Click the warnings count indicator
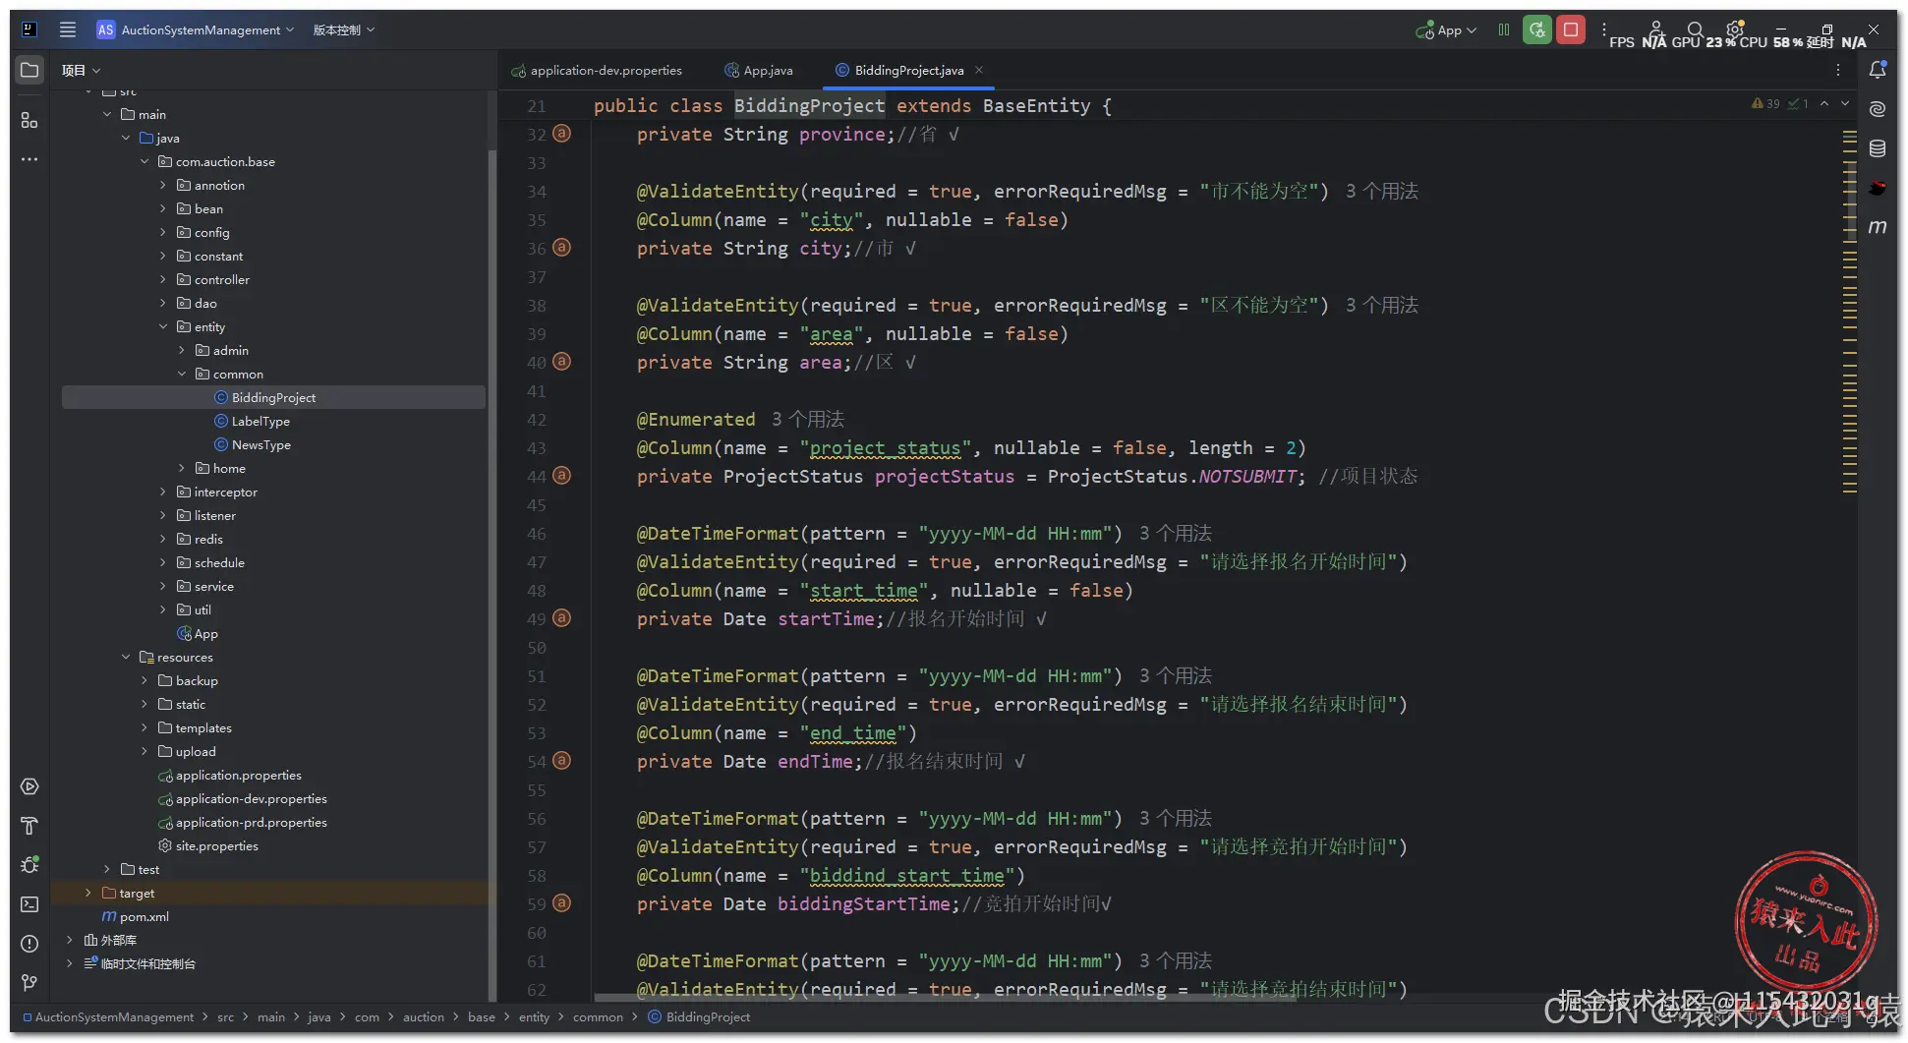The image size is (1908, 1043). pos(1766,103)
